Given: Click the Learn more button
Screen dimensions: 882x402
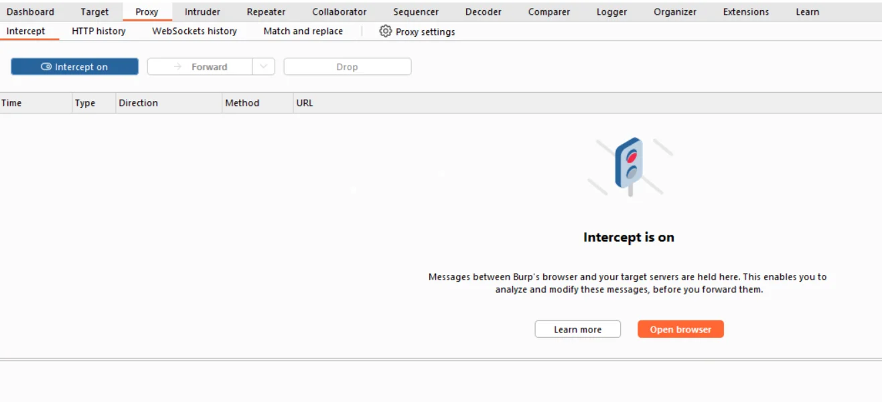Looking at the screenshot, I should click(x=577, y=329).
